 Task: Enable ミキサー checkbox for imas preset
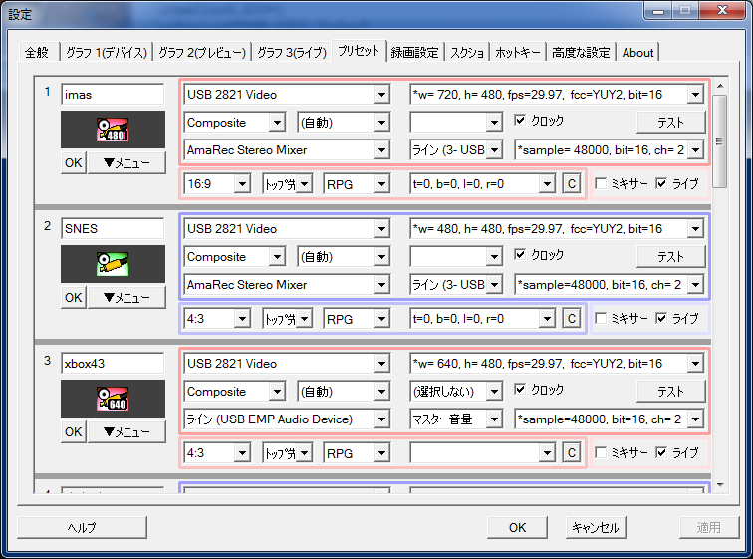tap(601, 183)
